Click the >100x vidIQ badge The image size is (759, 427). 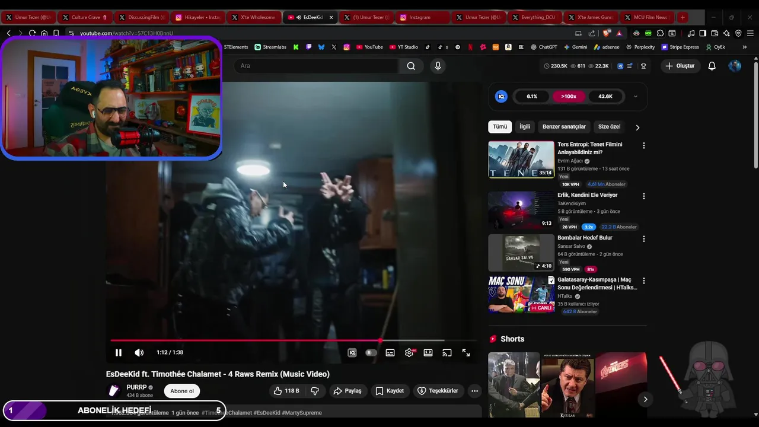pos(569,97)
